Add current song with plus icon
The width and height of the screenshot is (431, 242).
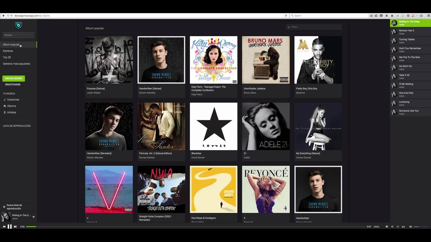(x=33, y=217)
